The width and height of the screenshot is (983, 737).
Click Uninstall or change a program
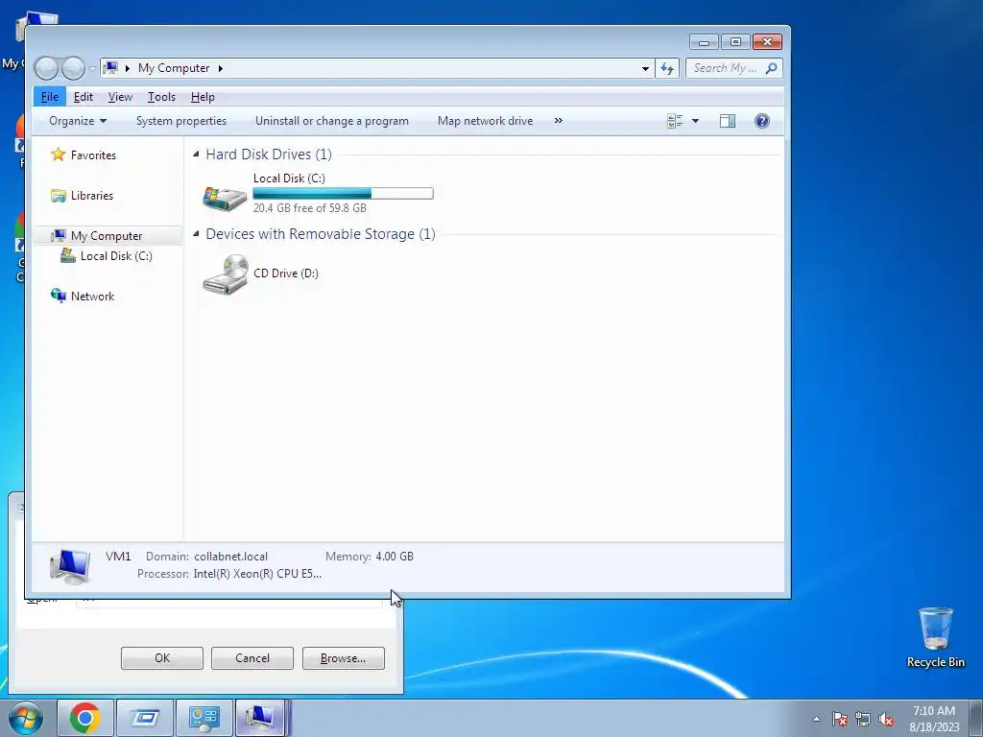pyautogui.click(x=331, y=121)
